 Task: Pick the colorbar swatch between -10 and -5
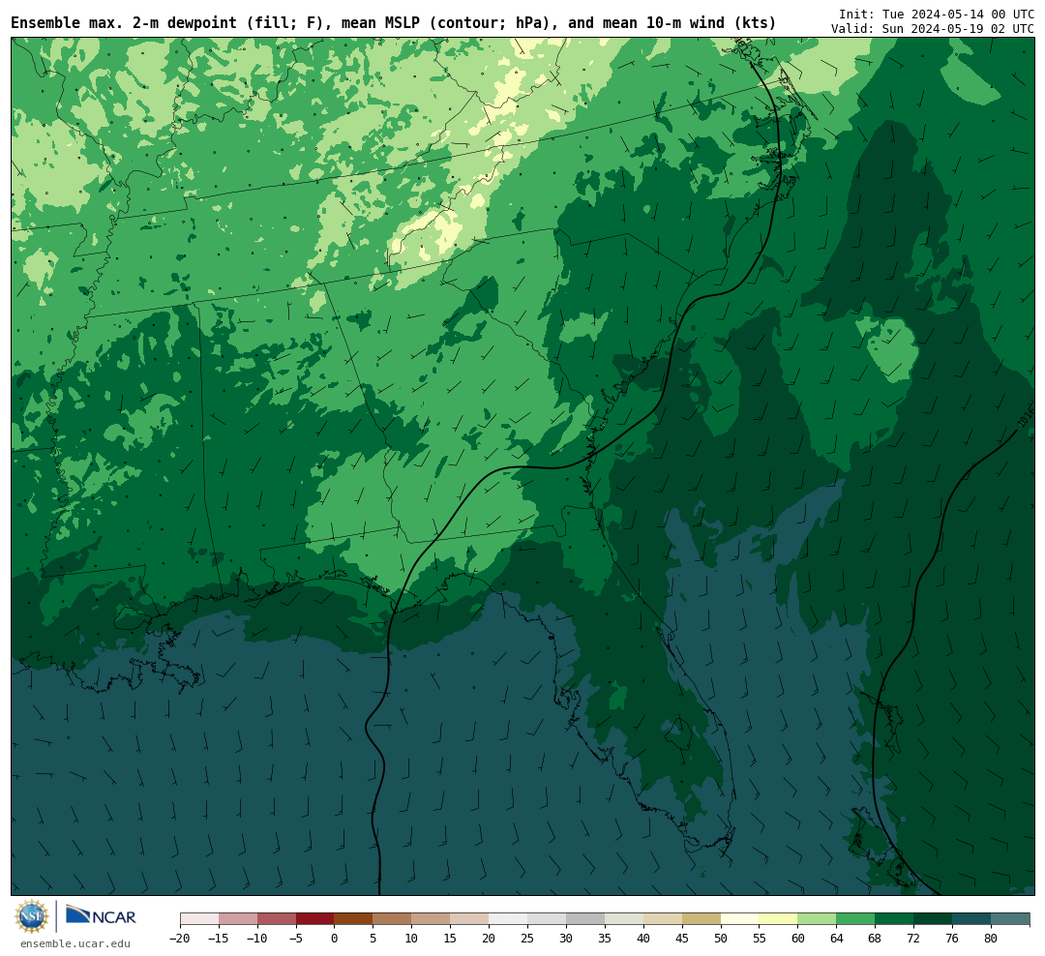[277, 919]
